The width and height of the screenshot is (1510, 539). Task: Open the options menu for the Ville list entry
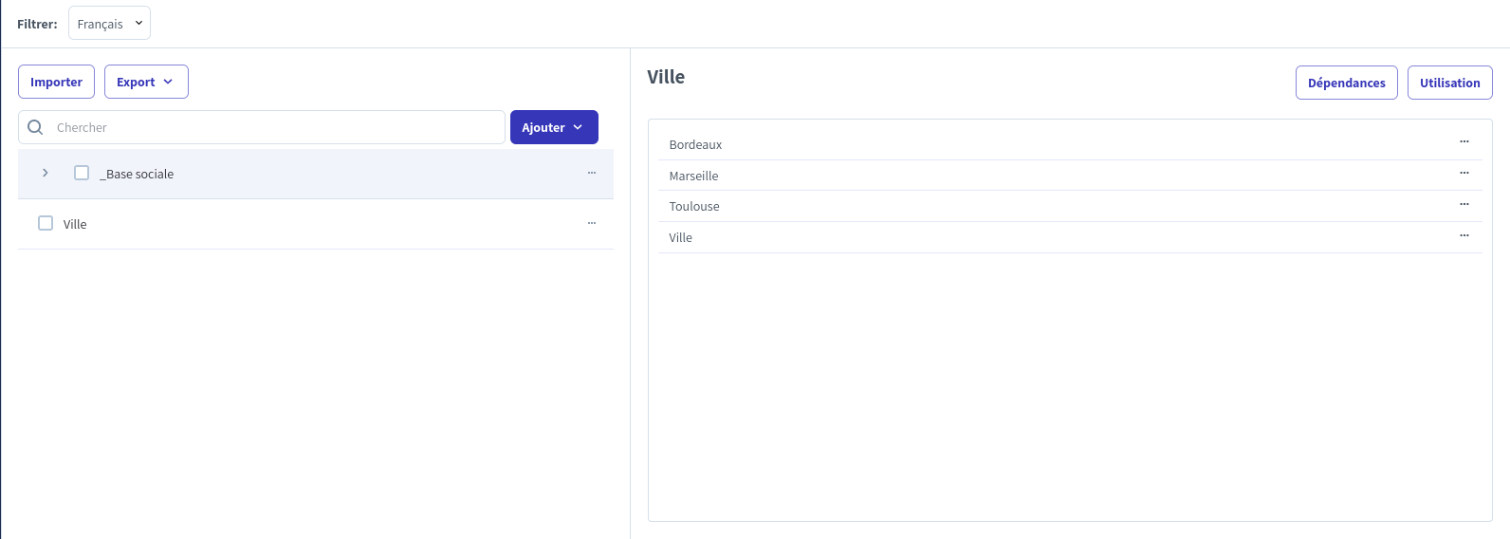(x=1464, y=235)
